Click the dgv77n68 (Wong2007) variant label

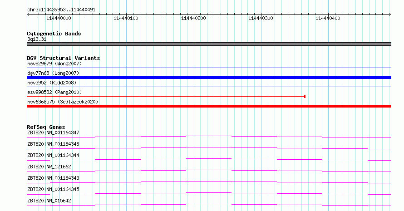[x=53, y=73]
